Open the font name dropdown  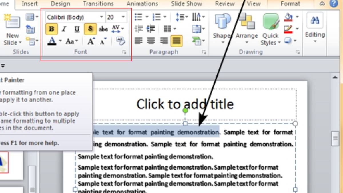coord(101,17)
